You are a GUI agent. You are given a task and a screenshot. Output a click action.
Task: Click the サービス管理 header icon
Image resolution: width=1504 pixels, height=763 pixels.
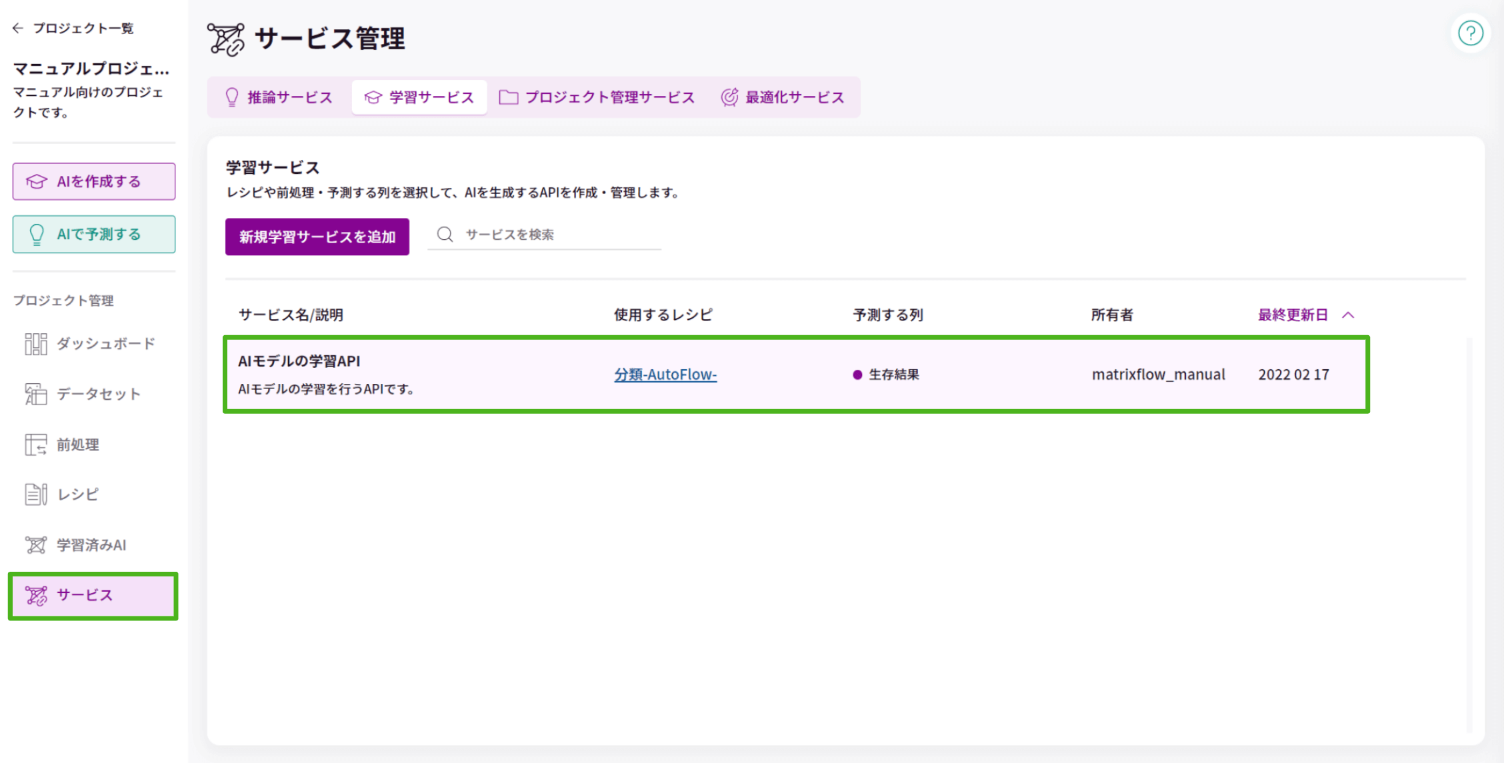tap(227, 39)
